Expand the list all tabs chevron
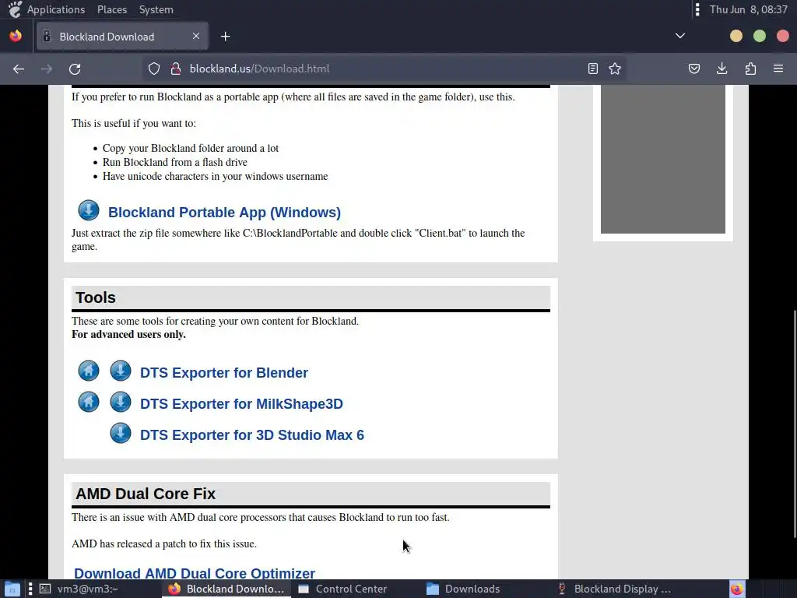This screenshot has width=797, height=598. click(680, 36)
